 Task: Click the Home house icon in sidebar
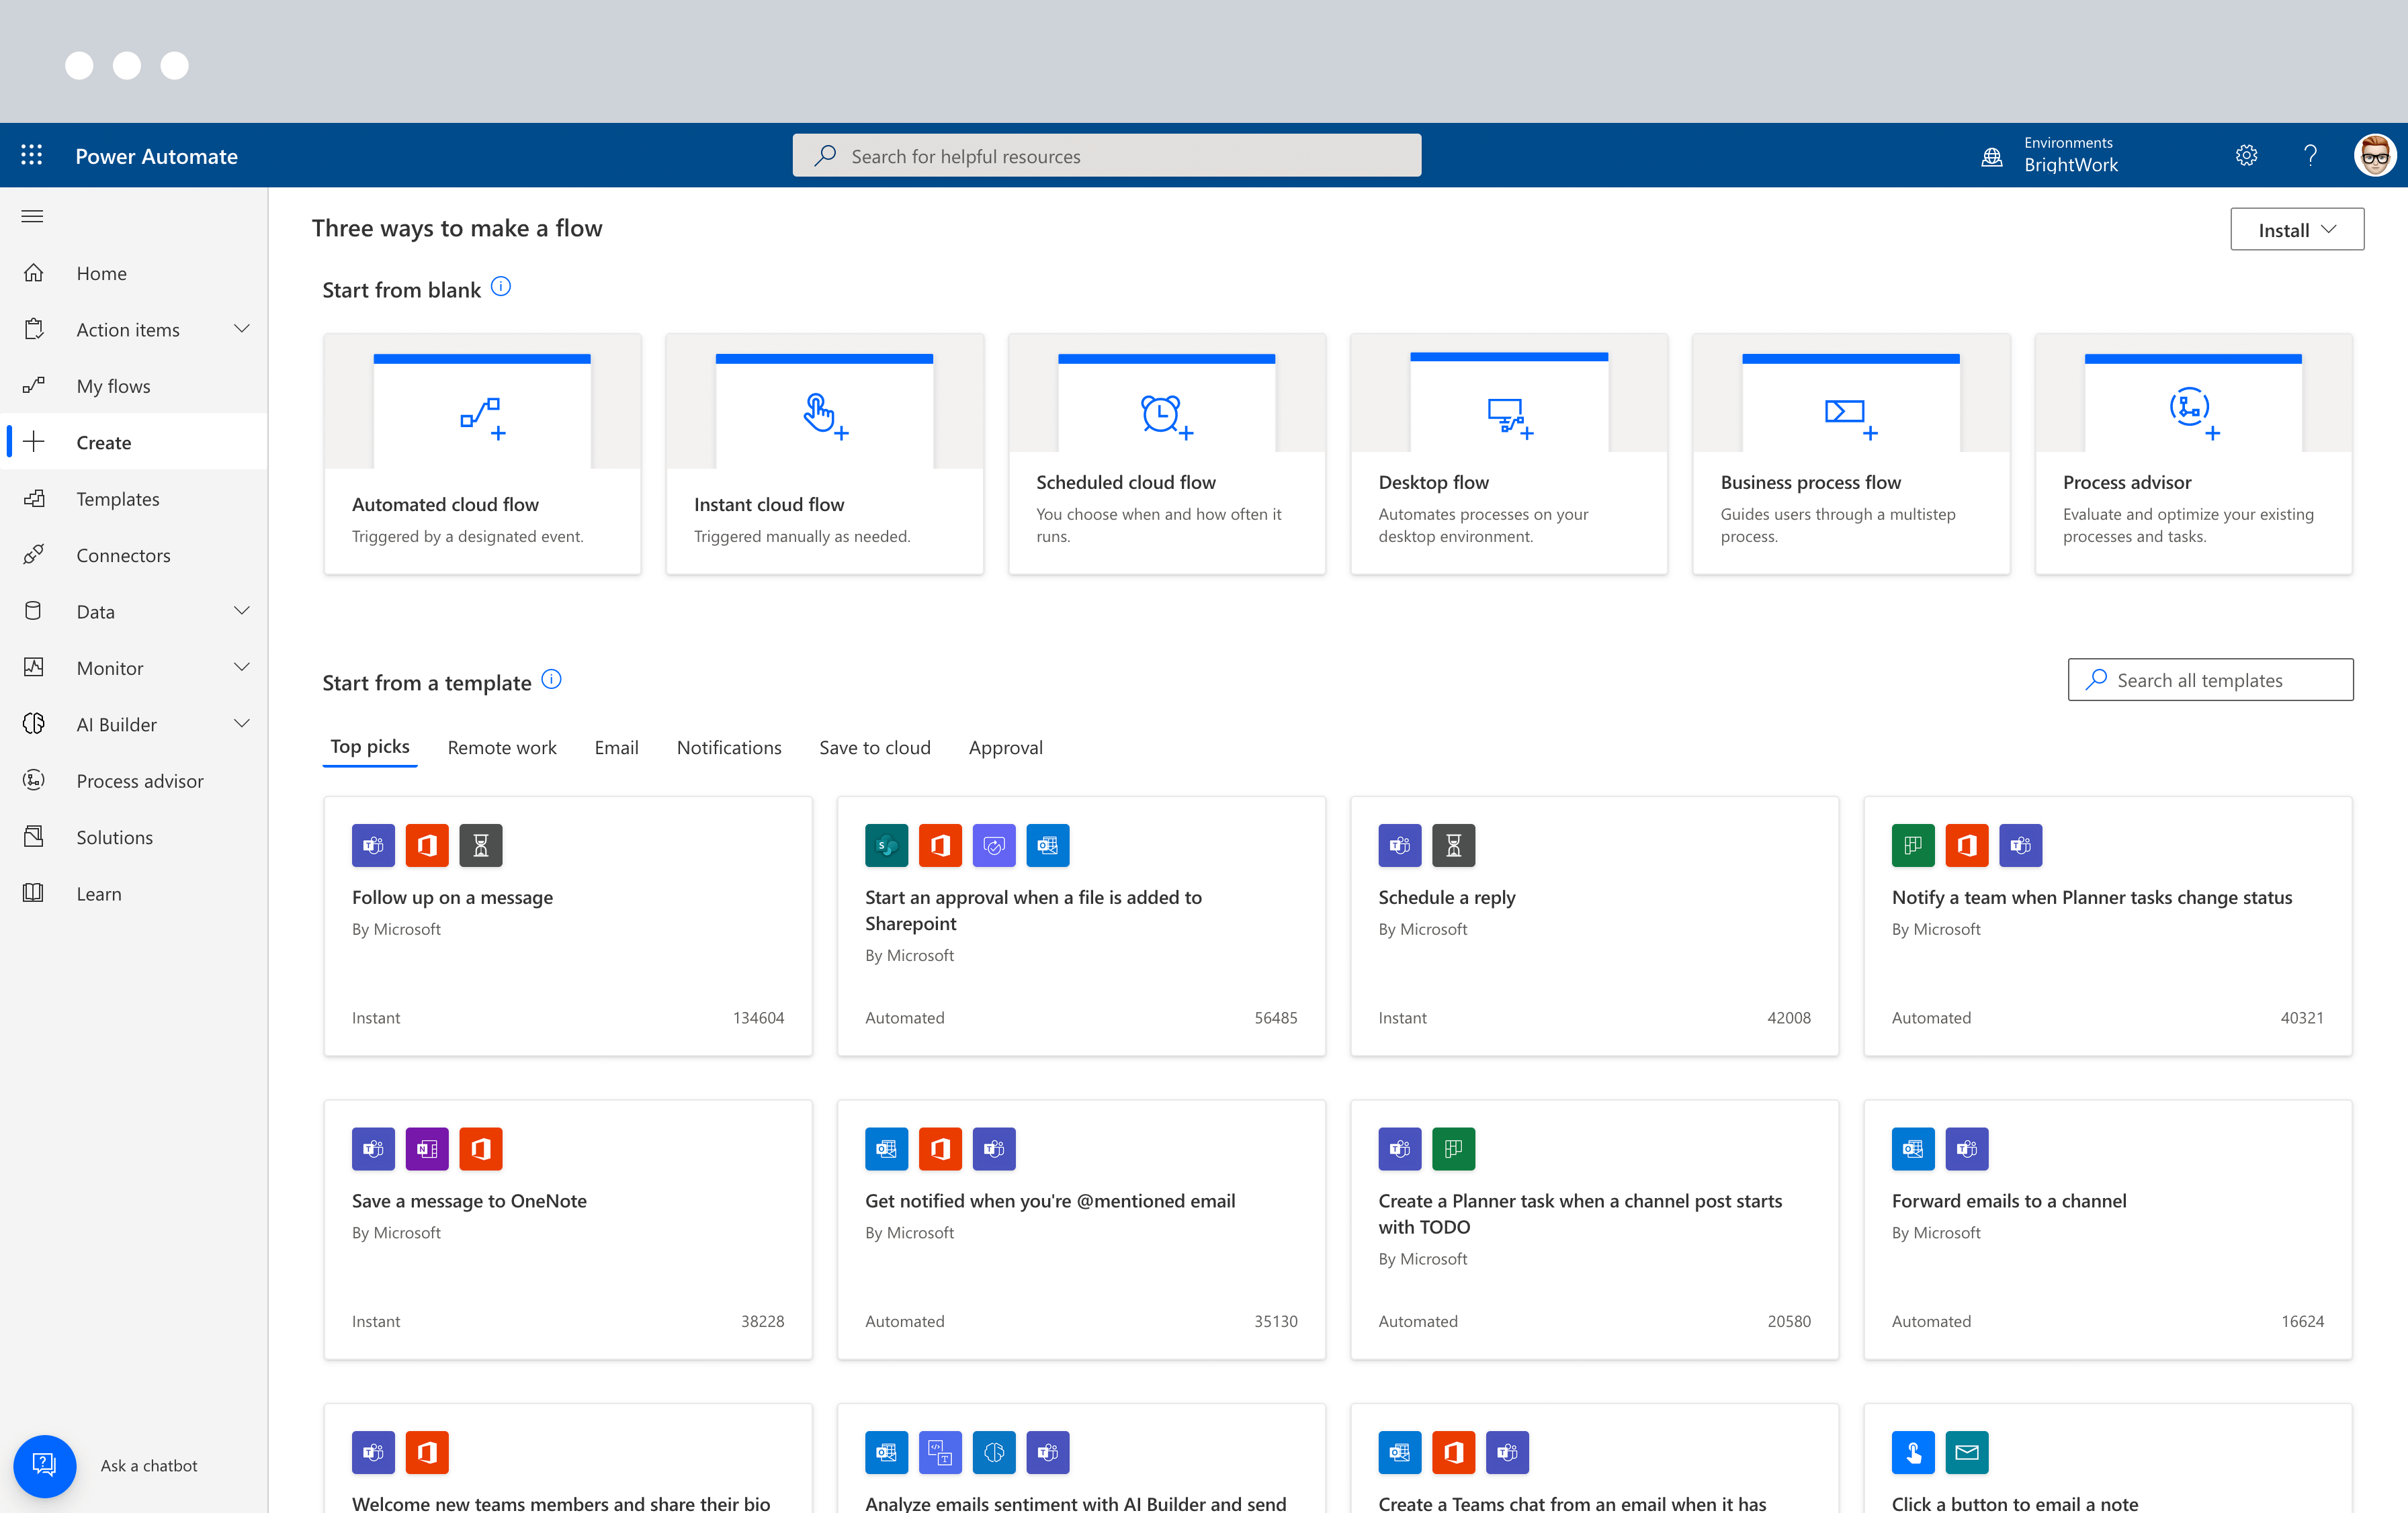tap(34, 273)
